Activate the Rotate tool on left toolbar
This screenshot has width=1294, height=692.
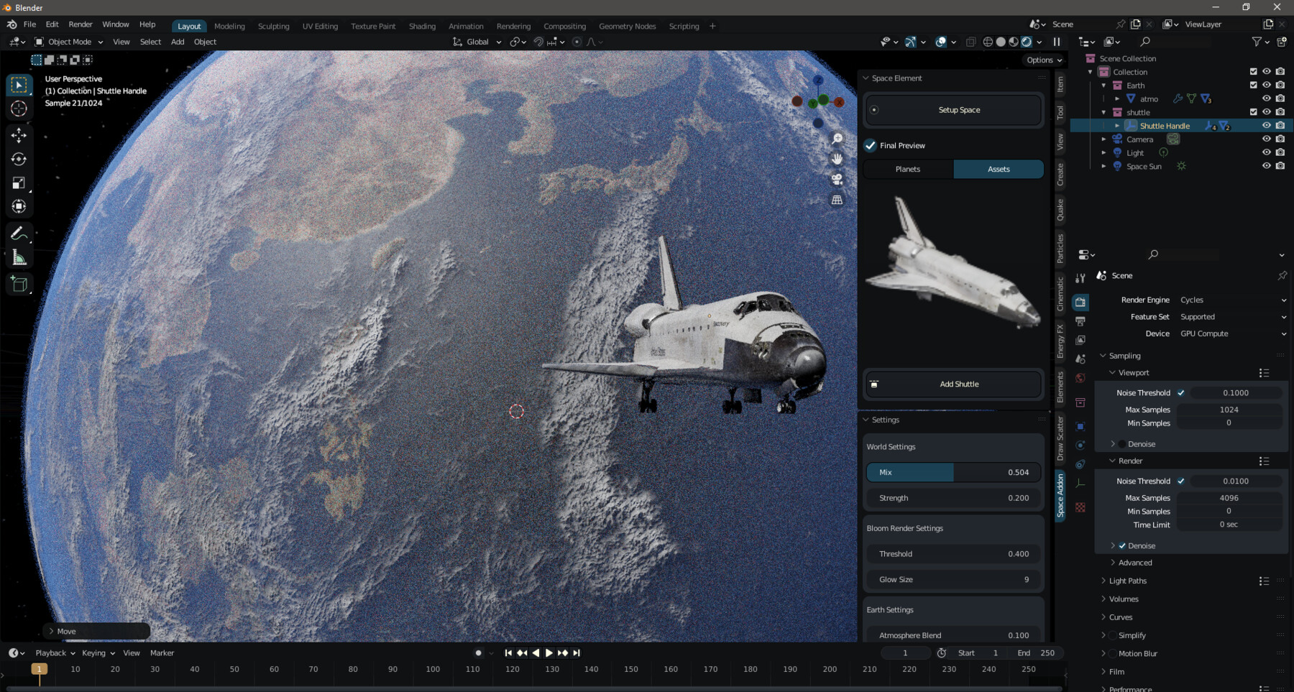[19, 159]
